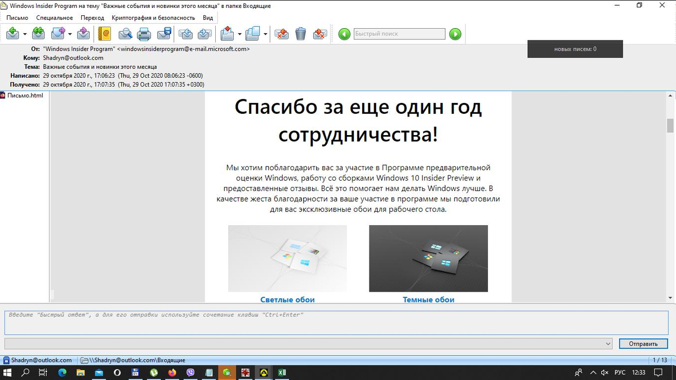
Task: Switch the РУС input language indicator
Action: 620,373
